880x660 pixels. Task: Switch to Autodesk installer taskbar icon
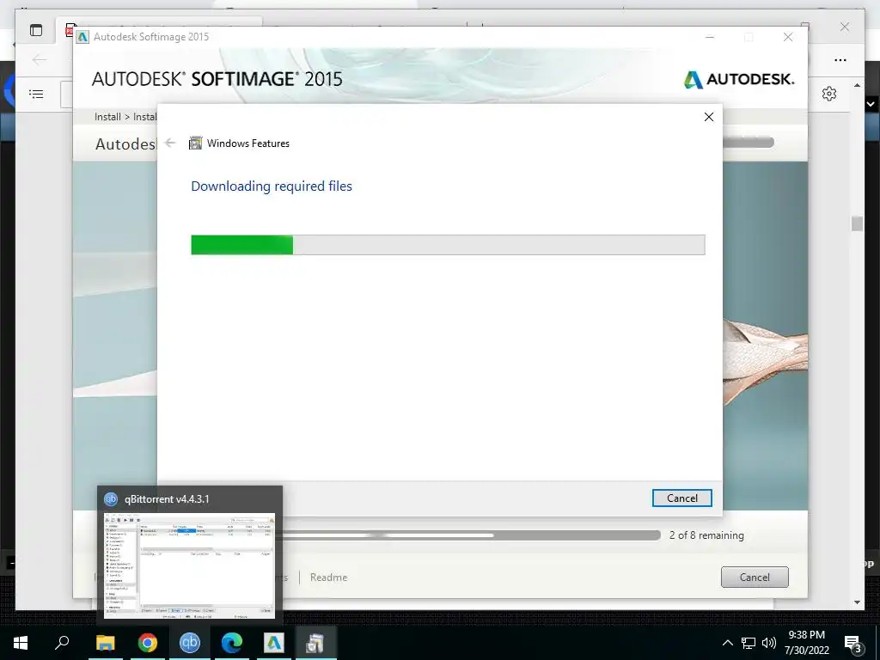coord(274,643)
